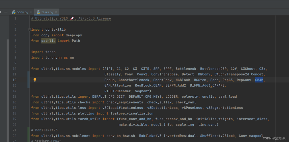Screen dimensions: 289x142
Task: Close the tasks.py editor tab
Action: point(57,12)
